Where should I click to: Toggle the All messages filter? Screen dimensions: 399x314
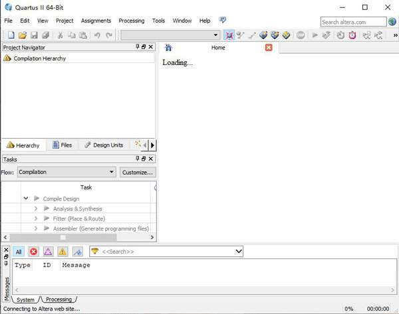[x=19, y=252]
